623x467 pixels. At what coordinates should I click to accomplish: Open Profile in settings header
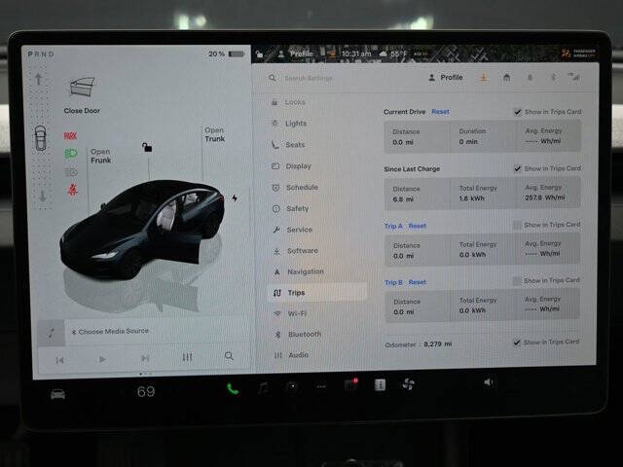tap(446, 78)
